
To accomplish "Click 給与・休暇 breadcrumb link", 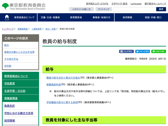I will 51,29.
